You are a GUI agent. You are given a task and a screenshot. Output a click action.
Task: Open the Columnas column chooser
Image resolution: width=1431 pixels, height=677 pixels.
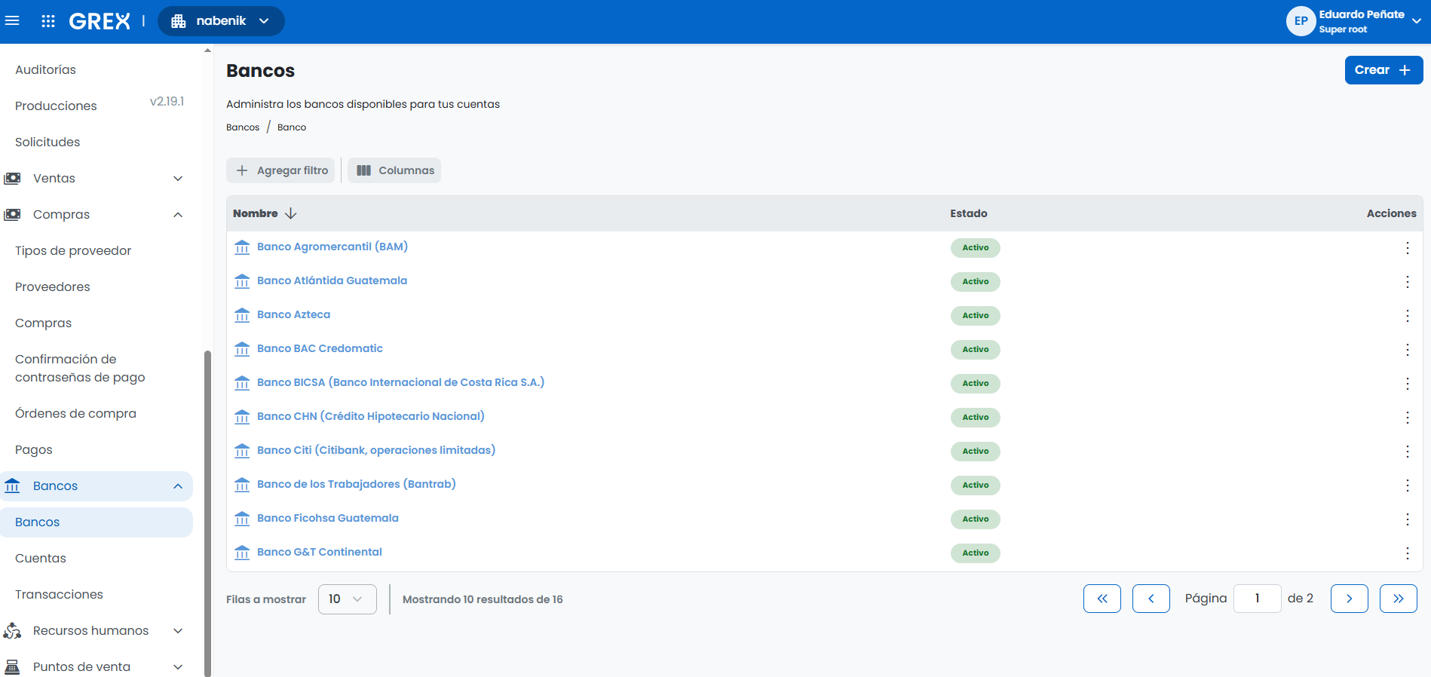coord(394,170)
